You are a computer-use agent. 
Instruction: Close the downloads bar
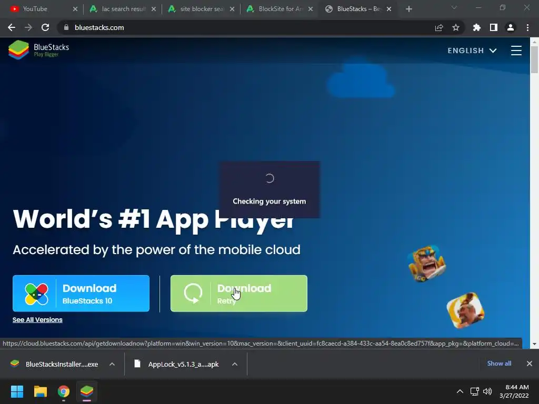coord(530,363)
